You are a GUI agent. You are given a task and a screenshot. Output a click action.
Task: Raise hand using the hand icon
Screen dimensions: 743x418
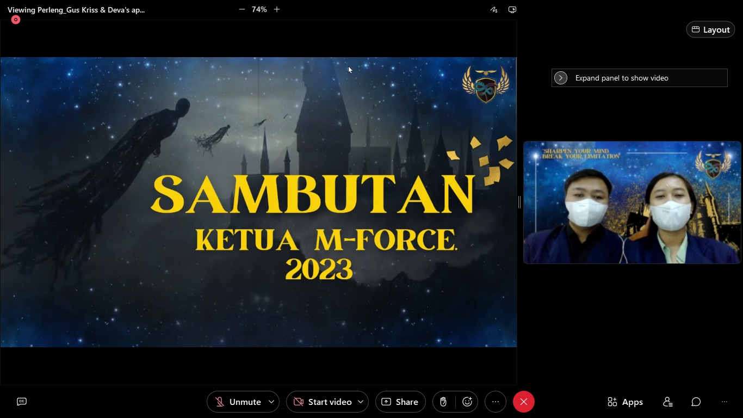pyautogui.click(x=443, y=402)
